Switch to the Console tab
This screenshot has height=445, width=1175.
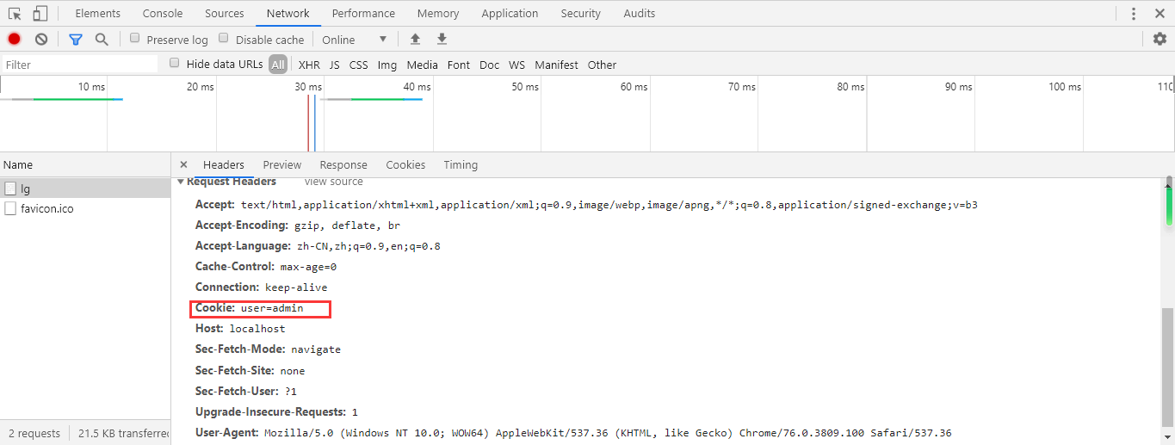click(x=163, y=14)
